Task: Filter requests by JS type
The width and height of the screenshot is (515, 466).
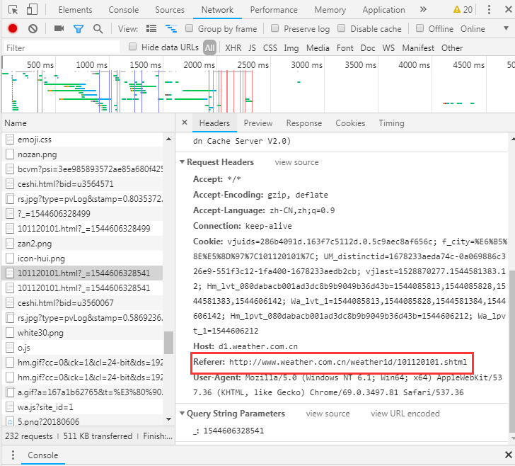Action: point(252,48)
